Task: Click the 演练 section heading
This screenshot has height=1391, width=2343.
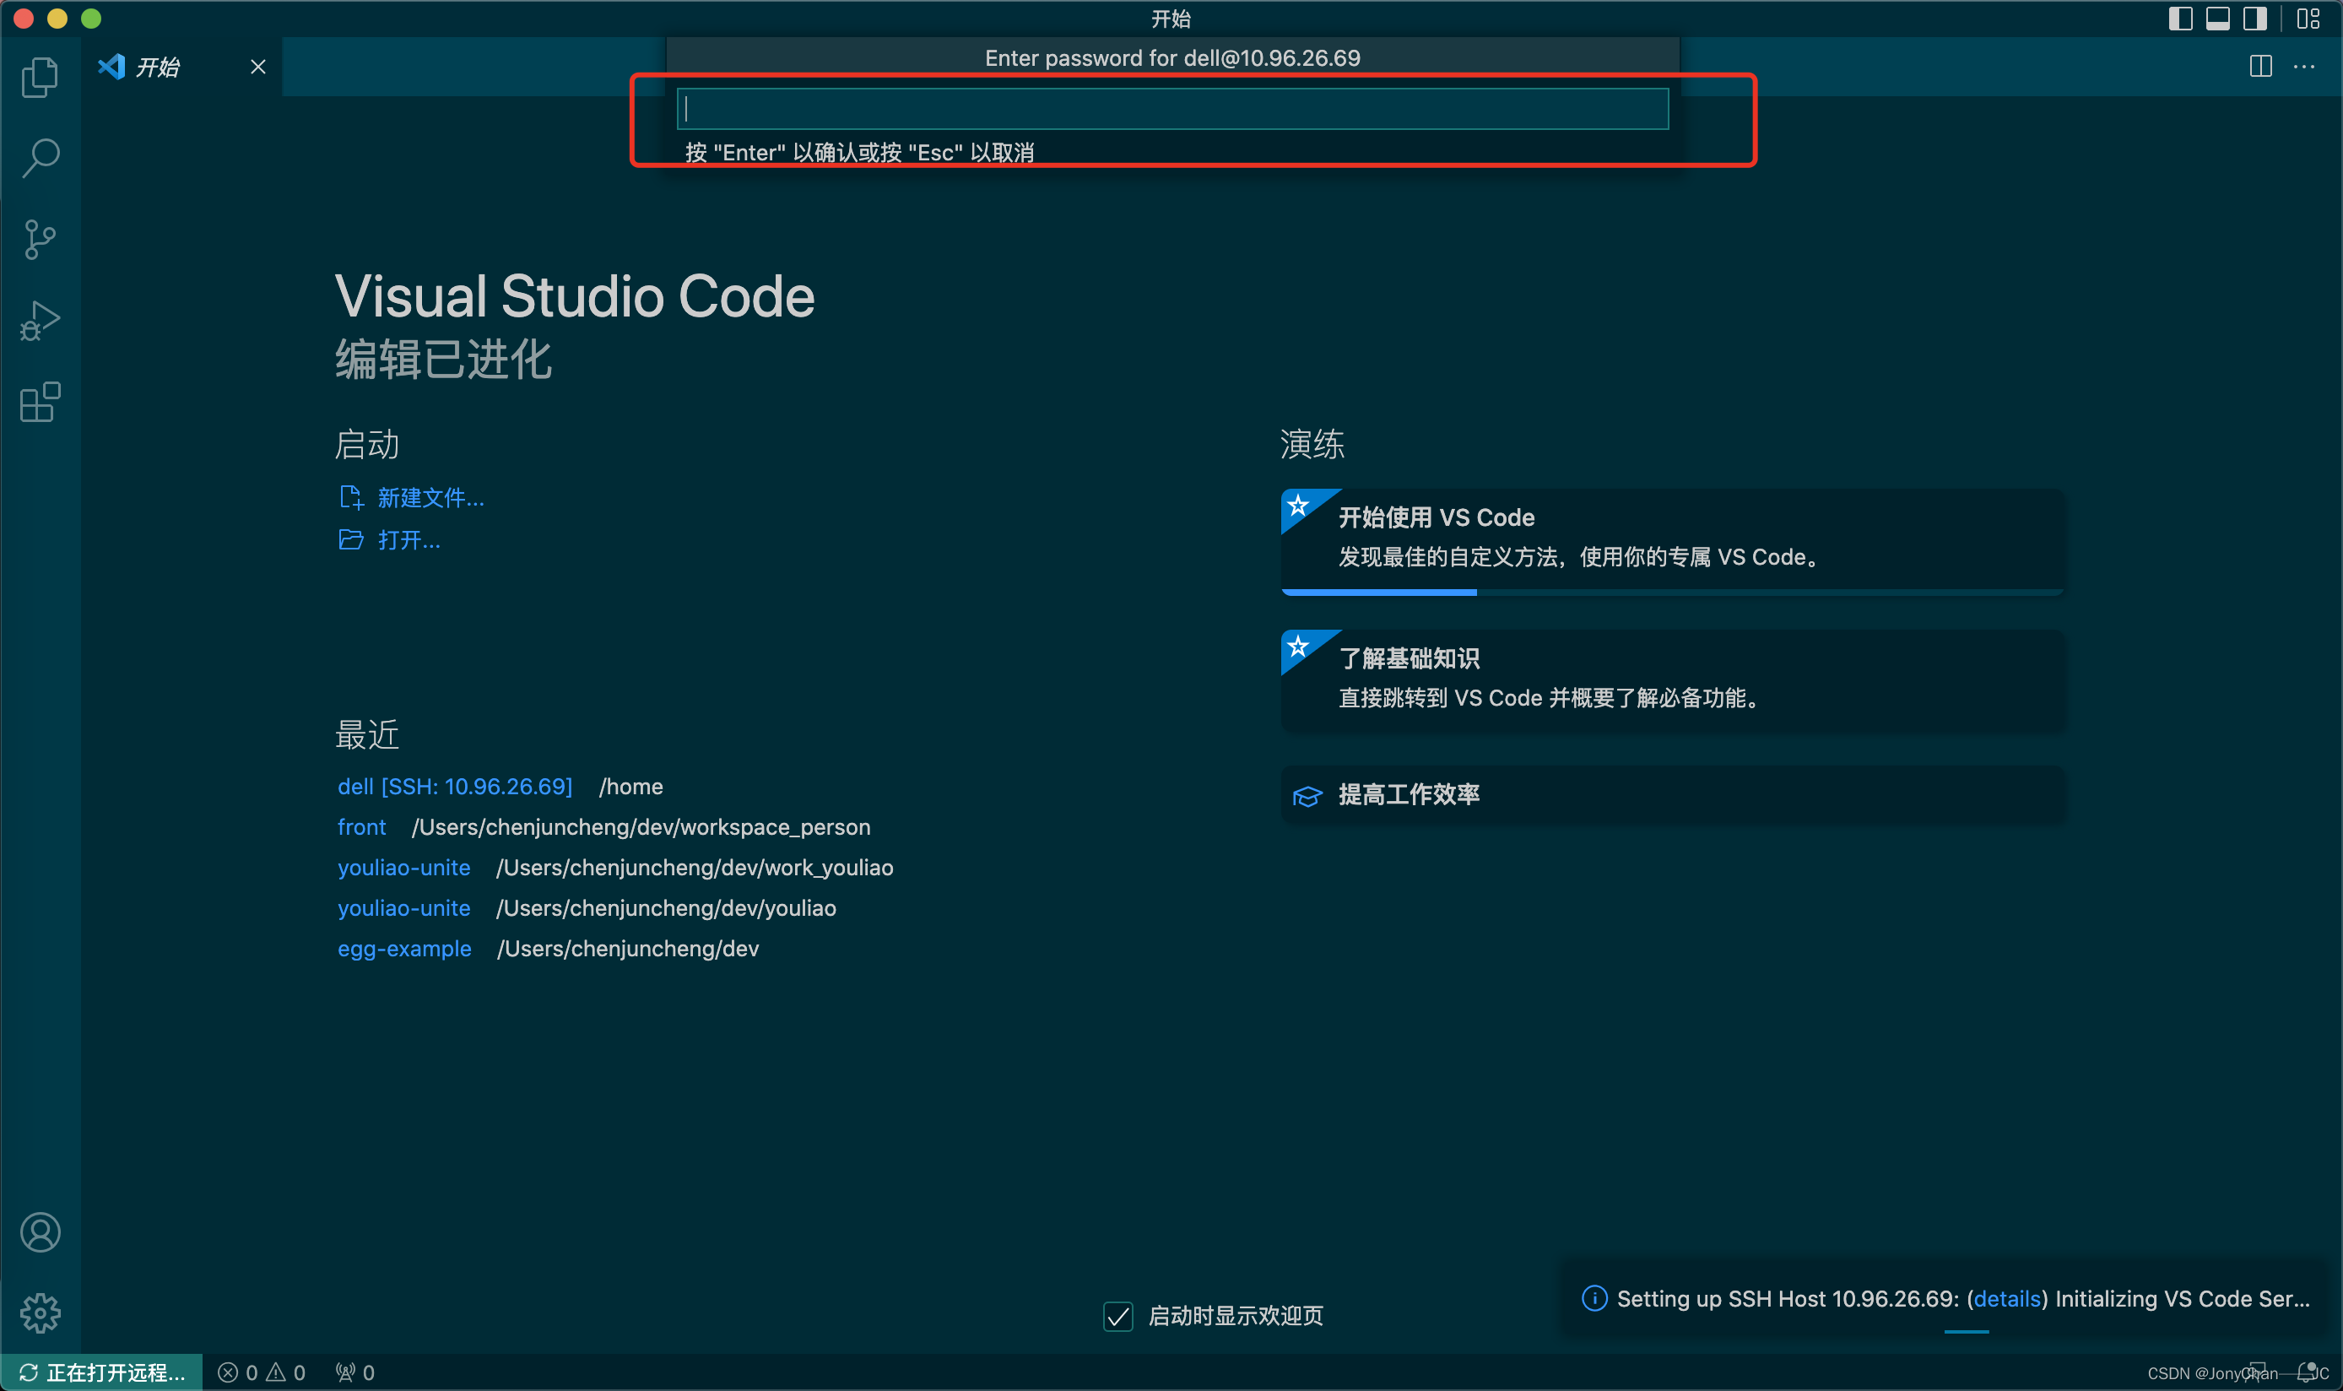Action: pyautogui.click(x=1312, y=443)
